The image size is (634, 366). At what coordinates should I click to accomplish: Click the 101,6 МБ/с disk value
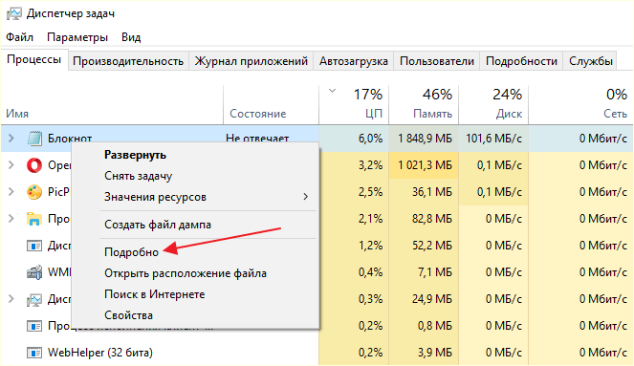(493, 139)
